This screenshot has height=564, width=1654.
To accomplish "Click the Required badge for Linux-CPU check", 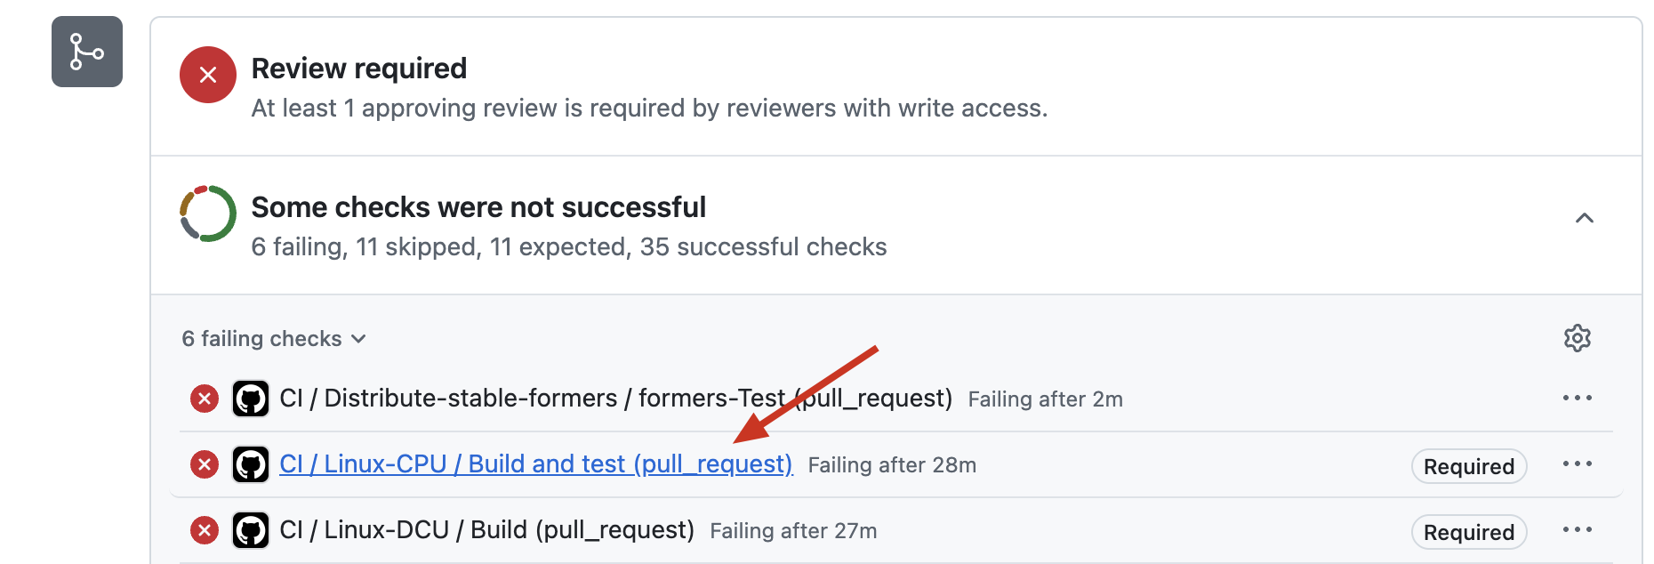I will point(1468,465).
